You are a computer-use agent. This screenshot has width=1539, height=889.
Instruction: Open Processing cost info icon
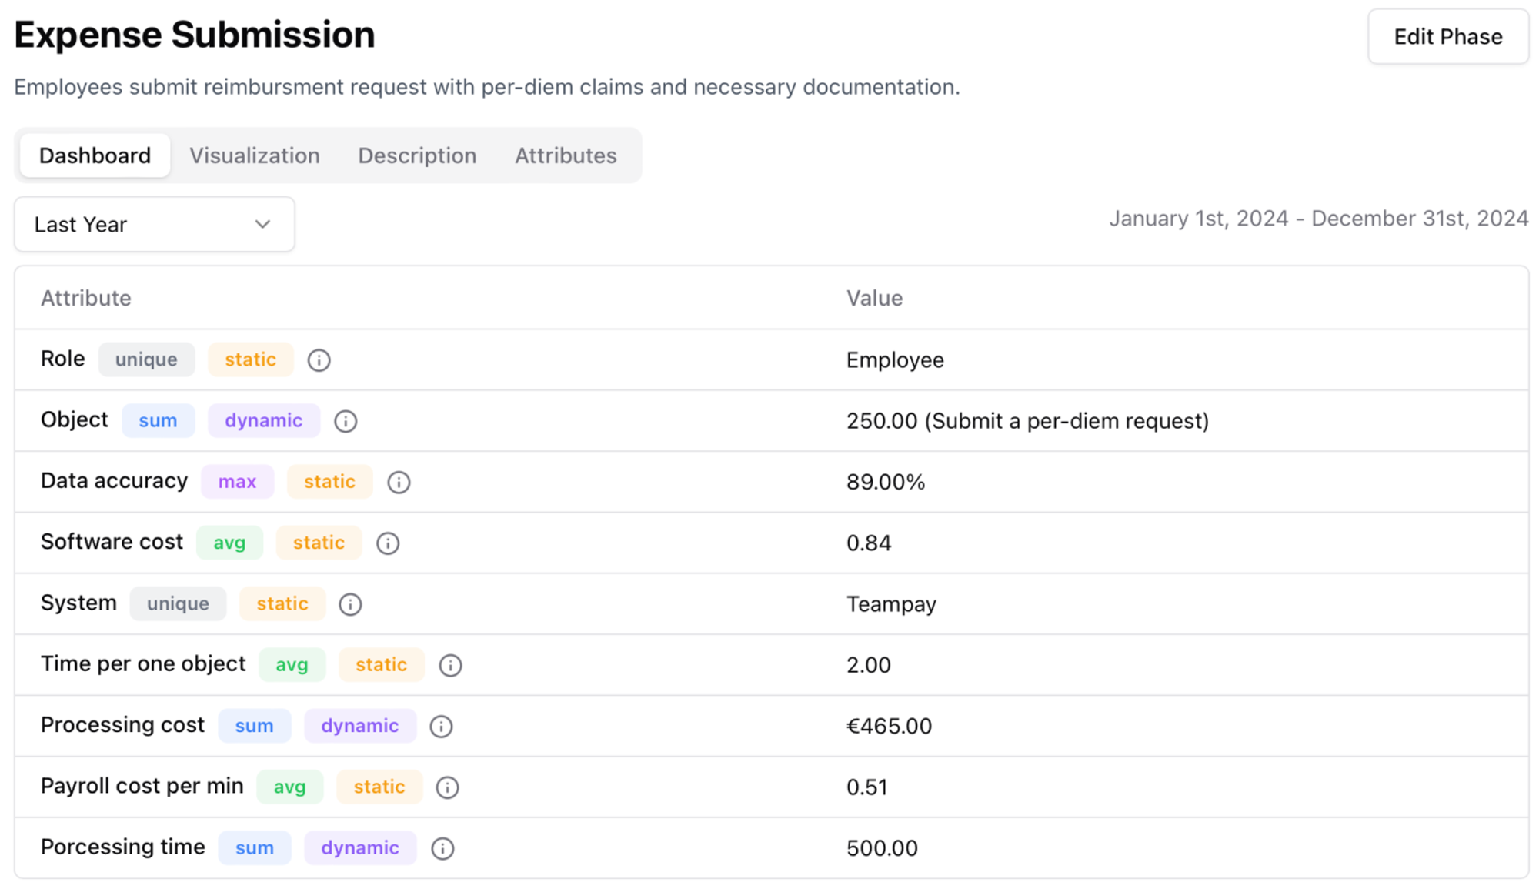(441, 727)
